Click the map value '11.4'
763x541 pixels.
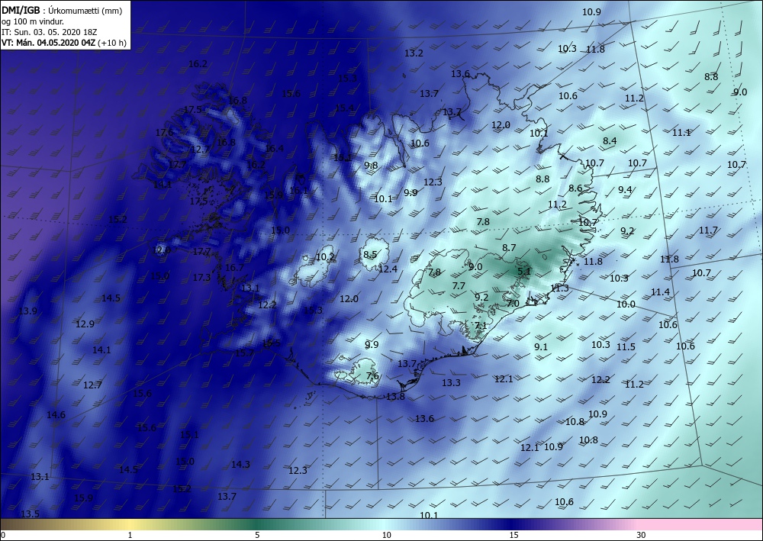[x=660, y=292]
